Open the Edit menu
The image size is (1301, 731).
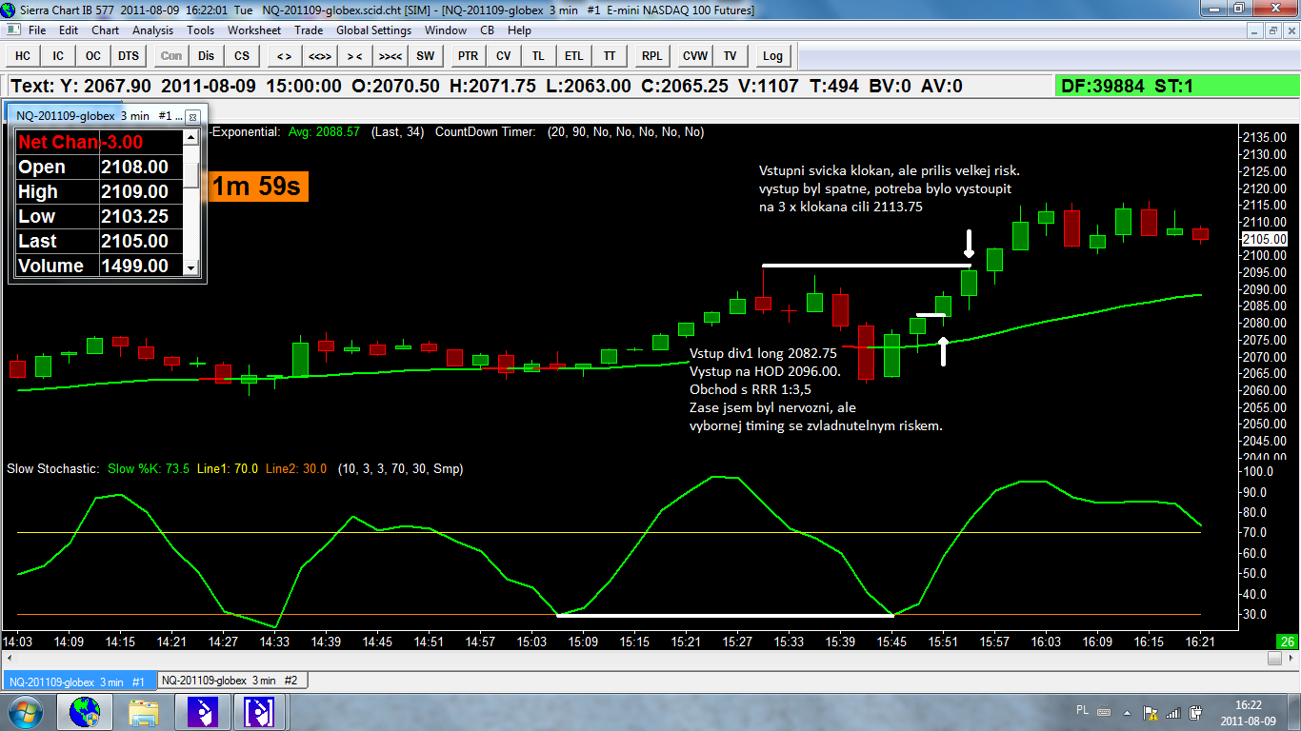click(x=69, y=30)
